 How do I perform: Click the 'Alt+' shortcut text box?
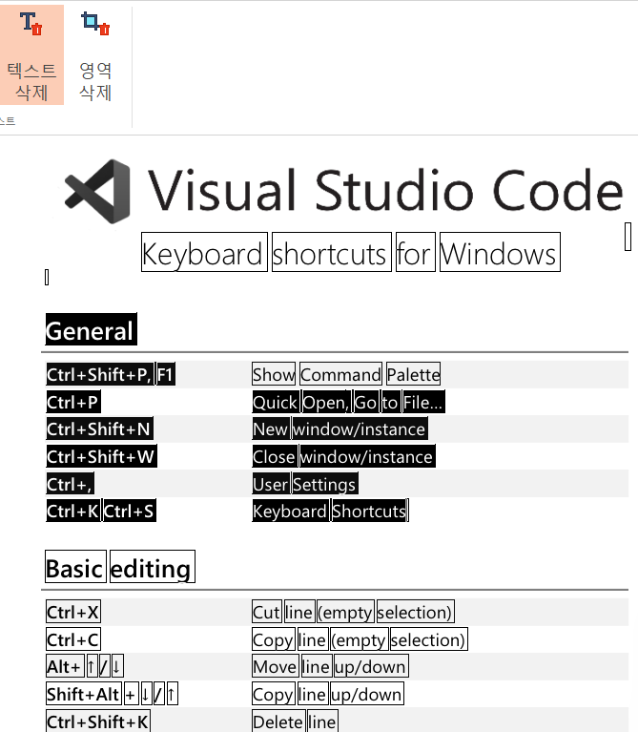[65, 666]
